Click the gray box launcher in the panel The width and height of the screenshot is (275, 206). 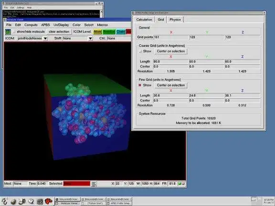pyautogui.click(x=14, y=201)
